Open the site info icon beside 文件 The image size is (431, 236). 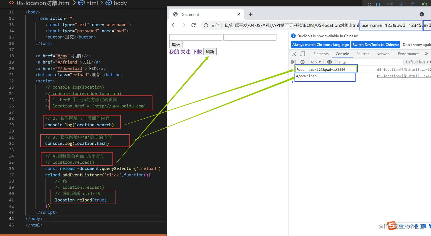pos(206,25)
